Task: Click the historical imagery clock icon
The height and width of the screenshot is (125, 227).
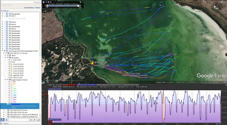Action: pos(43,2)
